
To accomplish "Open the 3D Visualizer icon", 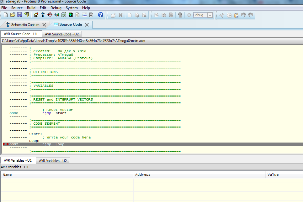I will click(x=57, y=15).
